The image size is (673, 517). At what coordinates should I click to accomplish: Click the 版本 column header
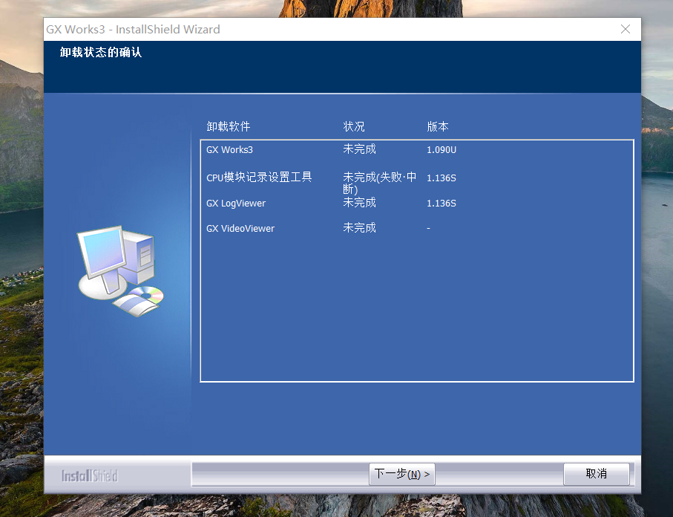tap(437, 126)
